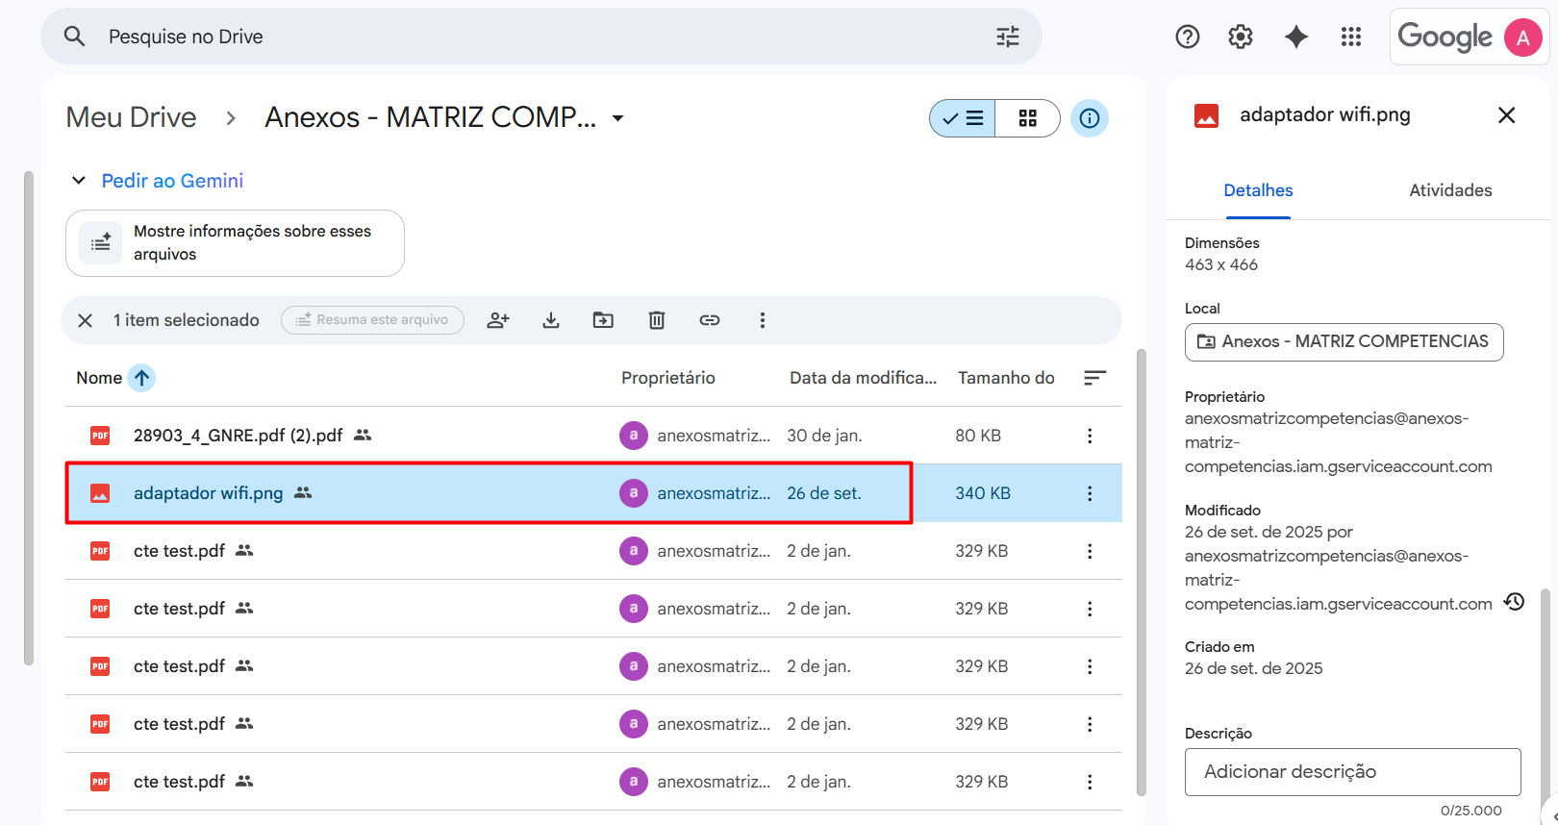The image size is (1558, 825).
Task: Move selected file to trash
Action: pyautogui.click(x=657, y=320)
